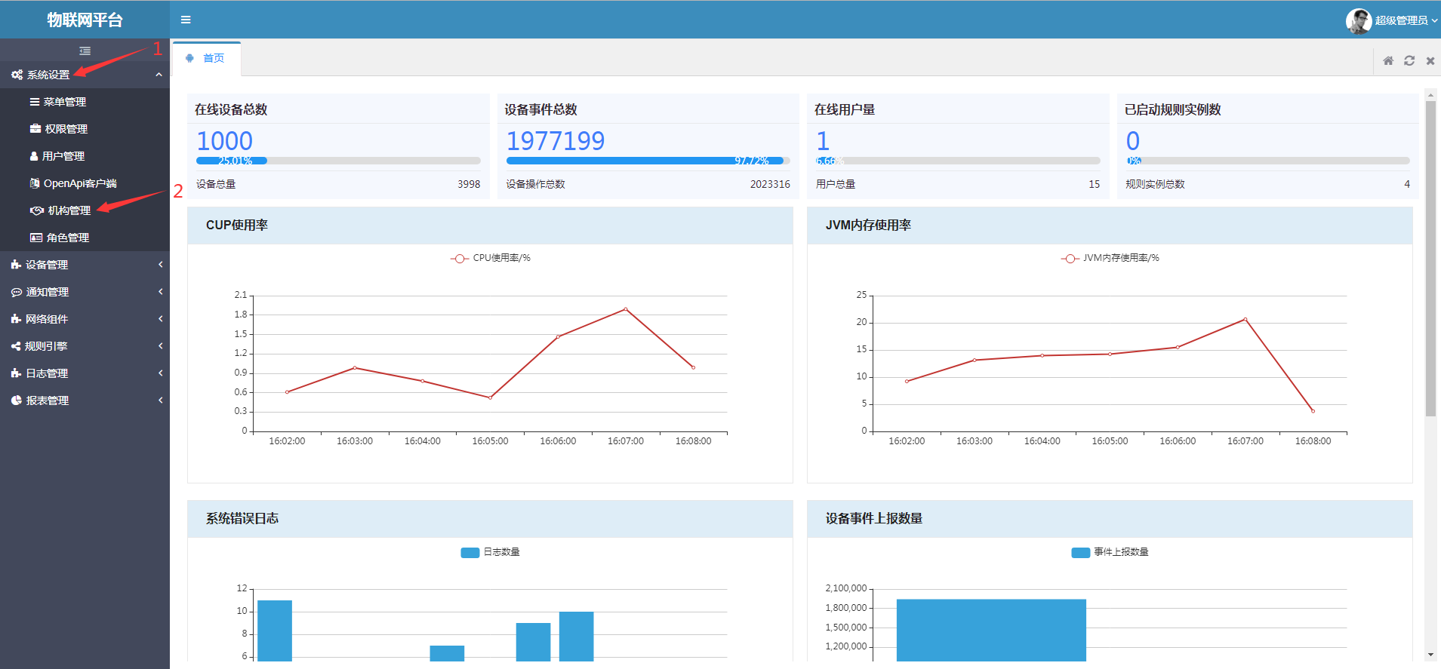Viewport: 1441px width, 669px height.
Task: Click the hamburger menu icon in header
Action: [x=186, y=20]
